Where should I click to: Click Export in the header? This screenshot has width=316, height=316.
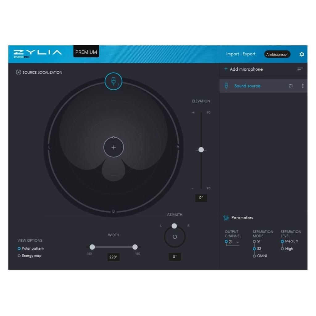pos(249,54)
